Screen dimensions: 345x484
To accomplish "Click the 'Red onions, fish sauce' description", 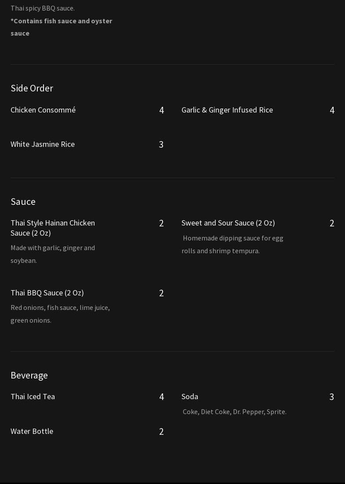I will click(60, 314).
